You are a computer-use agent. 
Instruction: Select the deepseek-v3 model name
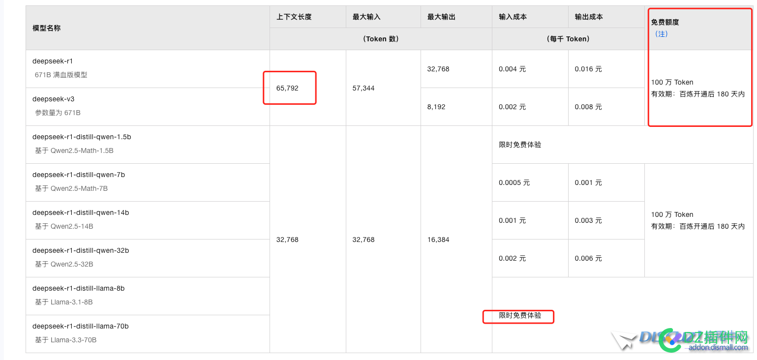pos(54,99)
